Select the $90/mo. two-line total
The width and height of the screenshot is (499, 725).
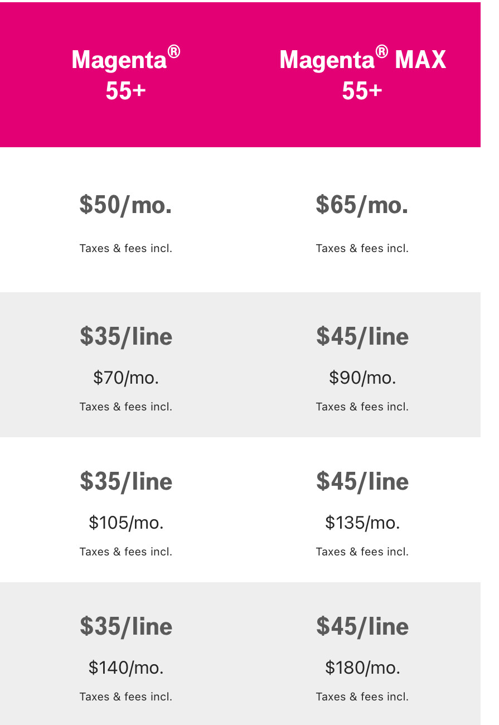coord(362,378)
